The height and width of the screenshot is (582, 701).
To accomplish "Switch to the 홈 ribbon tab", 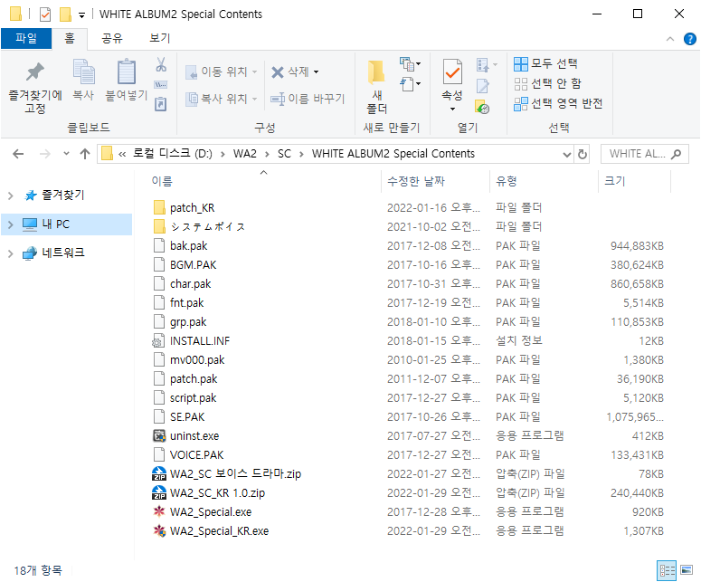I will [x=70, y=38].
